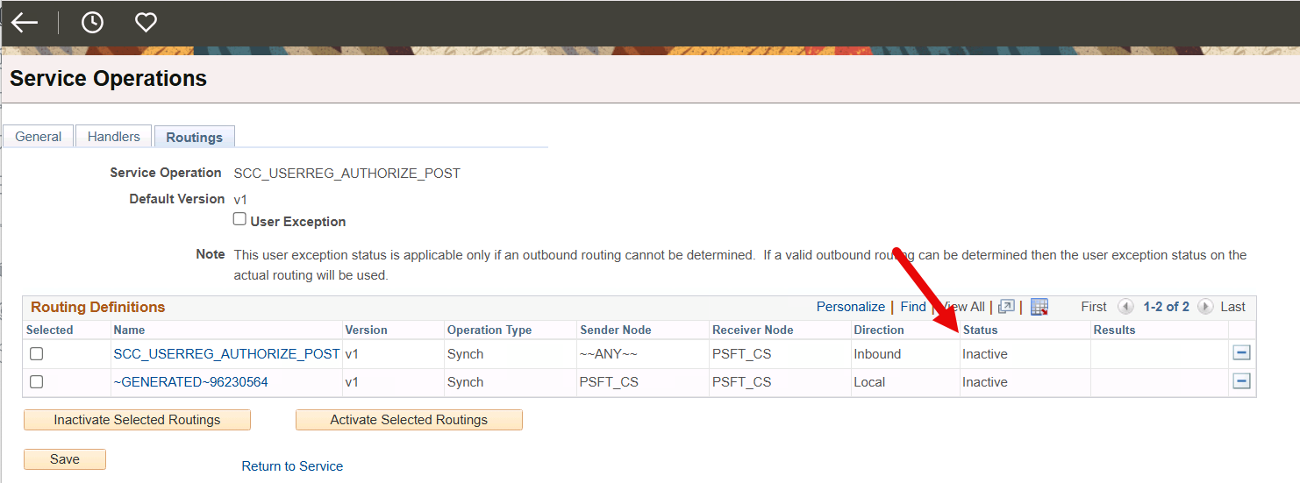Viewport: 1300px width, 483px height.
Task: Delete row for ~GENERATED~96230564 routing
Action: pyautogui.click(x=1241, y=381)
